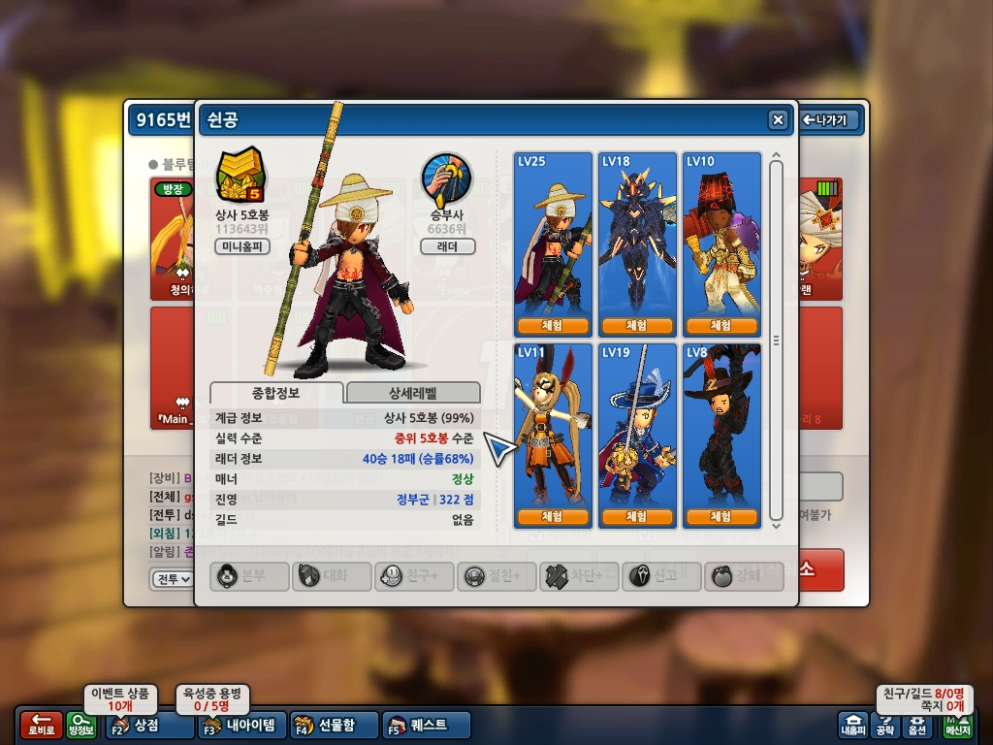Click the mercenary list scrollbar handle

point(777,340)
